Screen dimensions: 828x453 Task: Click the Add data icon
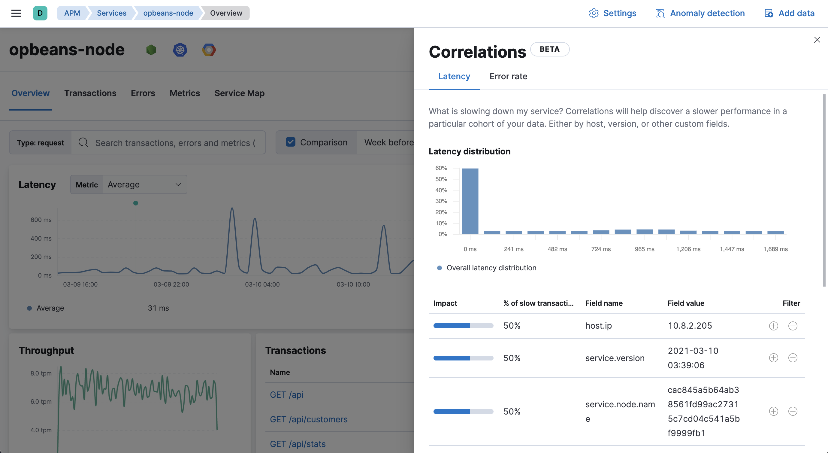(x=769, y=13)
